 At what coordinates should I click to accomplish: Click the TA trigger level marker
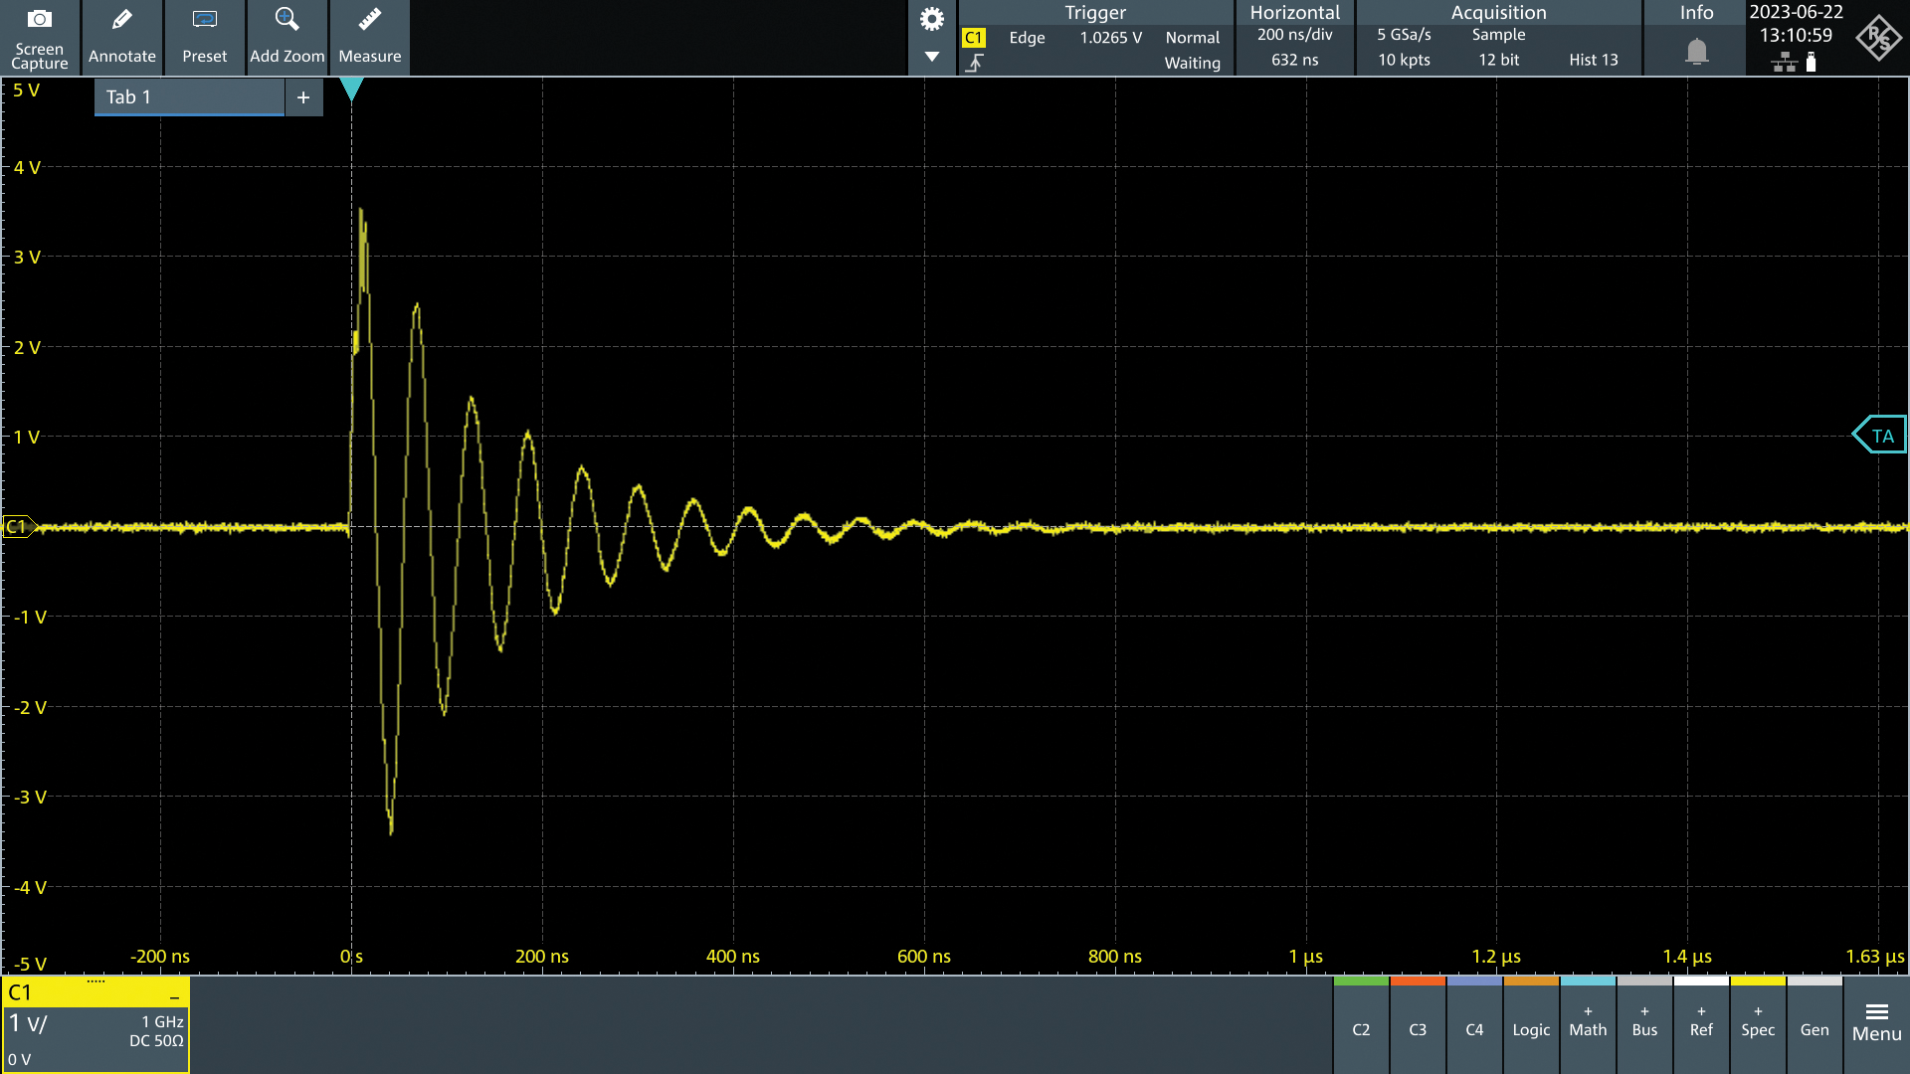pos(1880,436)
